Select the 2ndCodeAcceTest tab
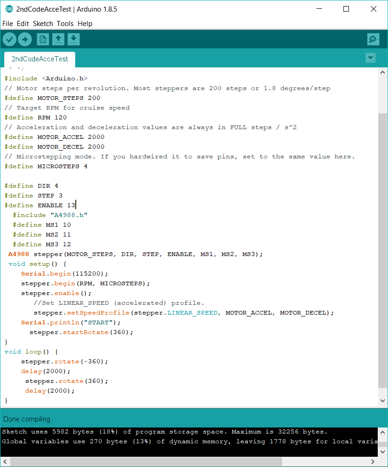388x467 pixels. pyautogui.click(x=39, y=59)
